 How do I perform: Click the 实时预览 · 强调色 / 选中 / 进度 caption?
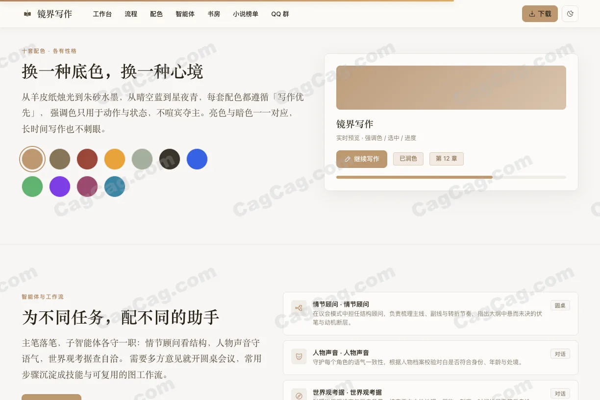point(376,138)
